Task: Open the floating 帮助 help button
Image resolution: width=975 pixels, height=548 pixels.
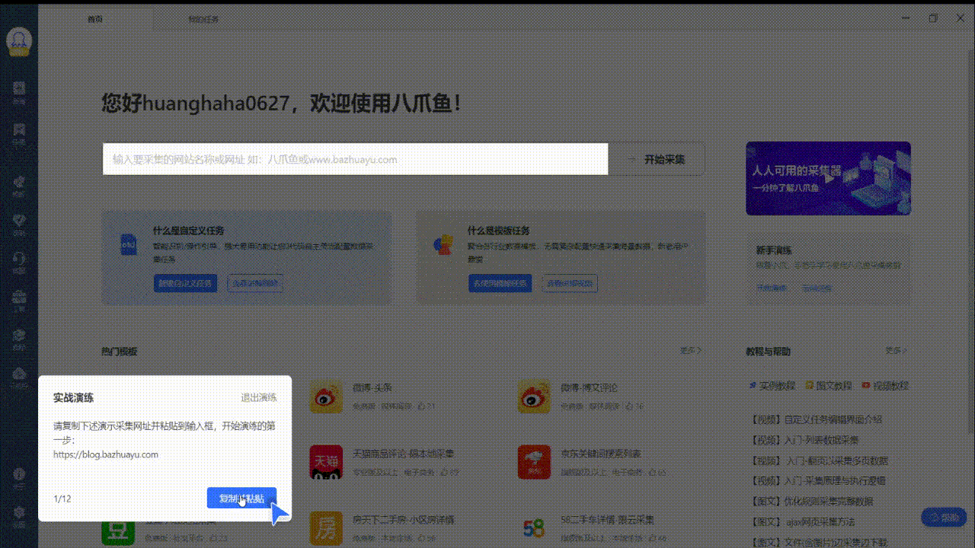Action: click(944, 518)
